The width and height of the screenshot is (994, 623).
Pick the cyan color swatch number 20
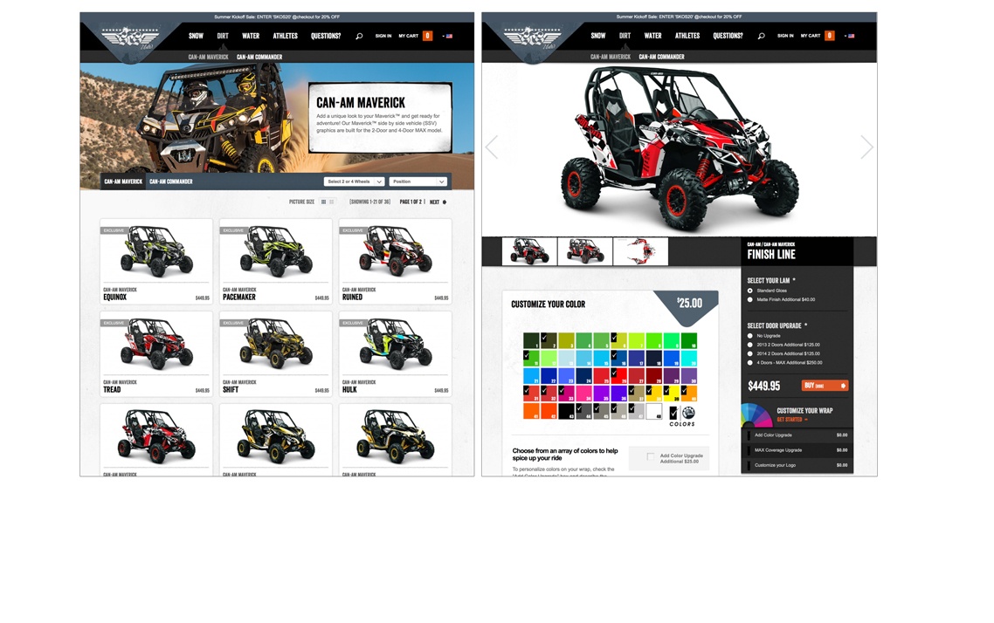(689, 359)
